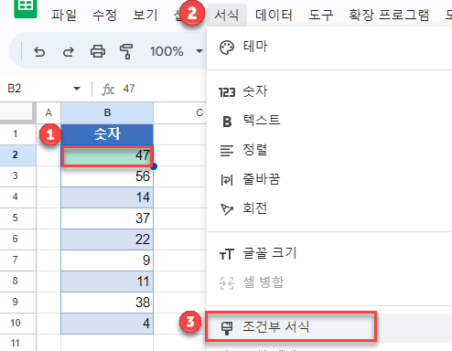Click the 숫자 header cell B1
The height and width of the screenshot is (351, 452).
point(107,134)
